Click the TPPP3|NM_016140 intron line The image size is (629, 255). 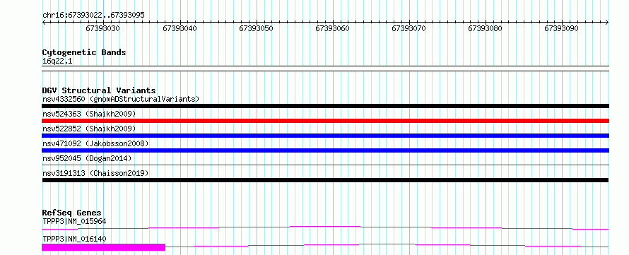point(387,244)
